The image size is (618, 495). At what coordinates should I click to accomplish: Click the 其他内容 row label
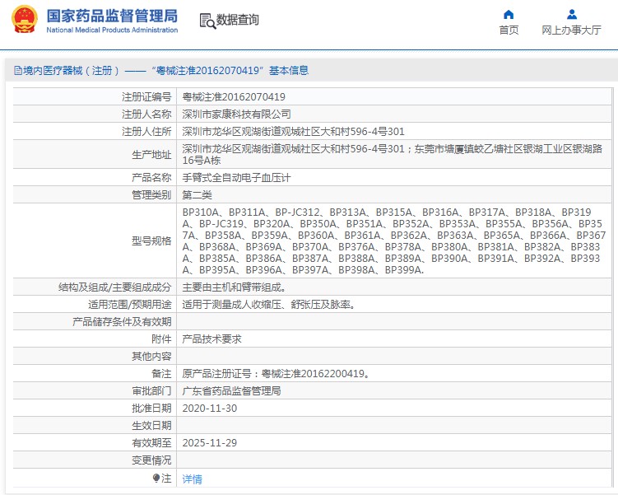(151, 357)
